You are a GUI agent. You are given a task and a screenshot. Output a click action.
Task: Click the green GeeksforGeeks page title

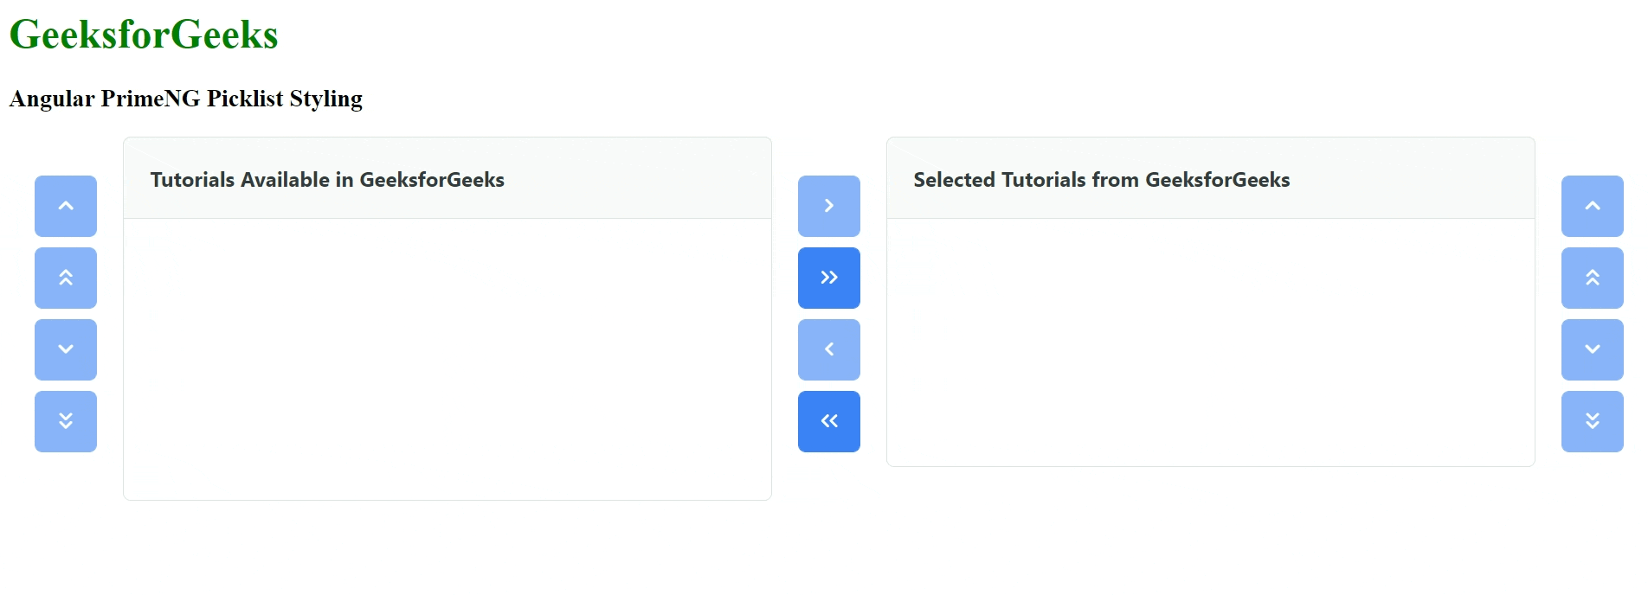[144, 35]
